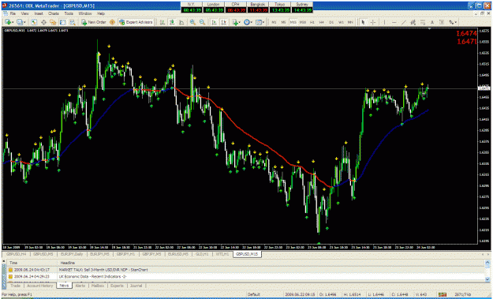Select the H1 timeframe button

point(312,22)
